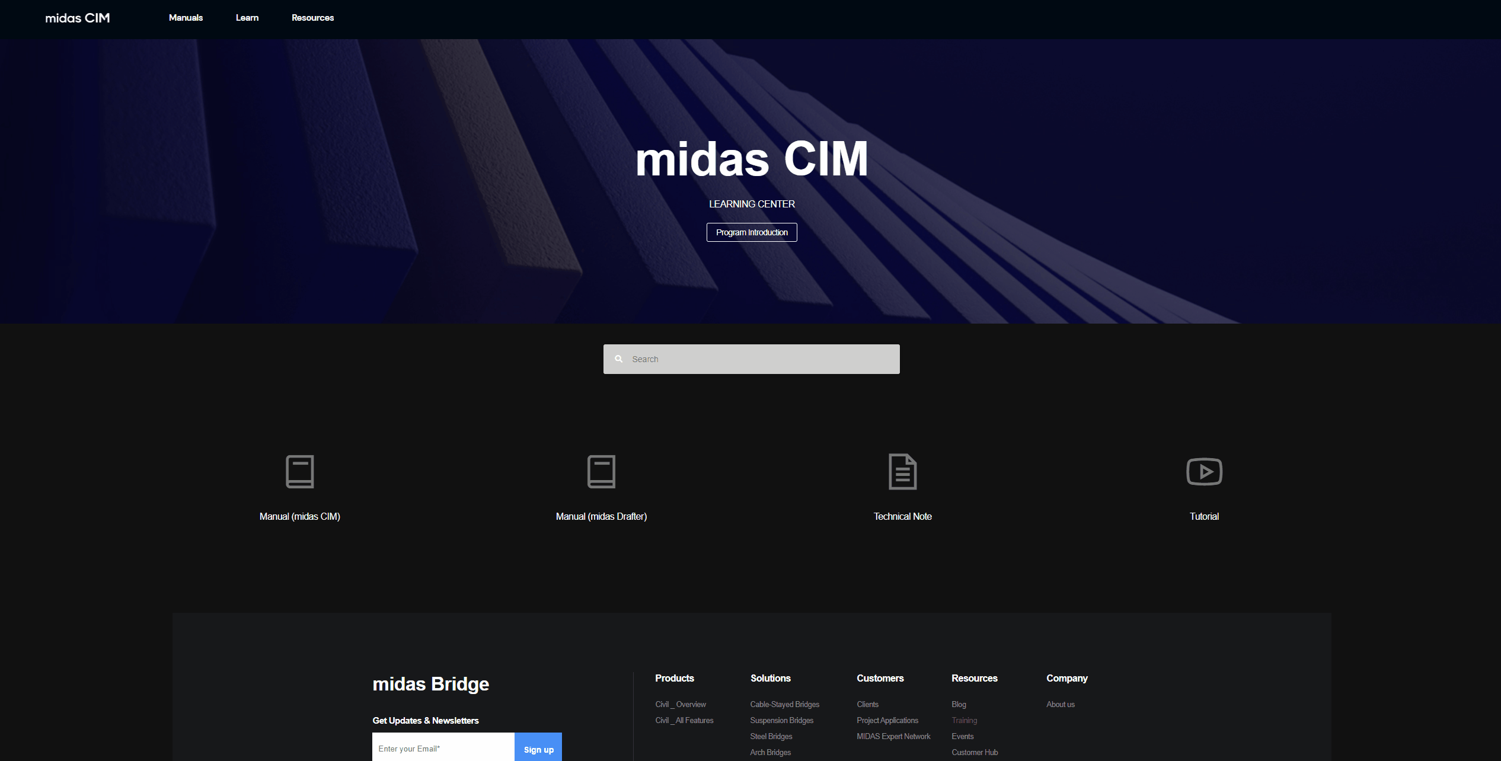
Task: Expand the Customer Hub resources item
Action: [975, 752]
